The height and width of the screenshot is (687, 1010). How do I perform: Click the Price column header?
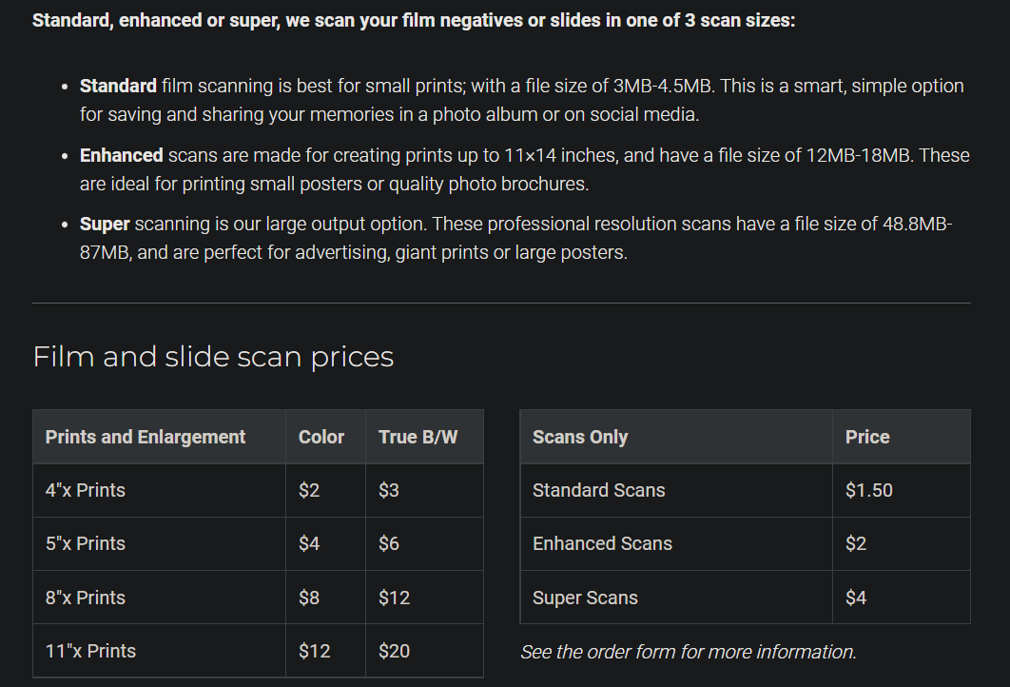coord(867,437)
